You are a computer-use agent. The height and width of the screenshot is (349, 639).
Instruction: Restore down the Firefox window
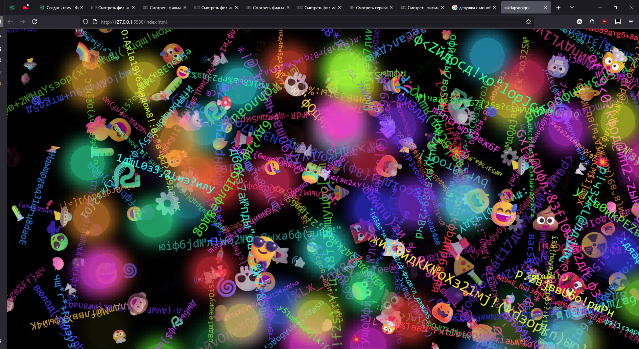click(x=616, y=7)
